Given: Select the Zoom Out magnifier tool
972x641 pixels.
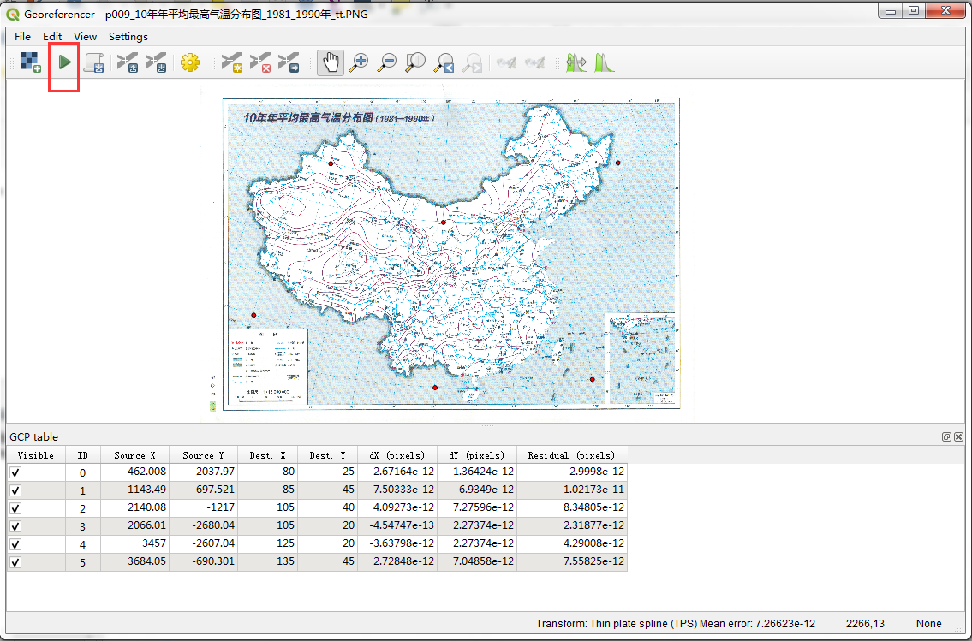Looking at the screenshot, I should [387, 62].
